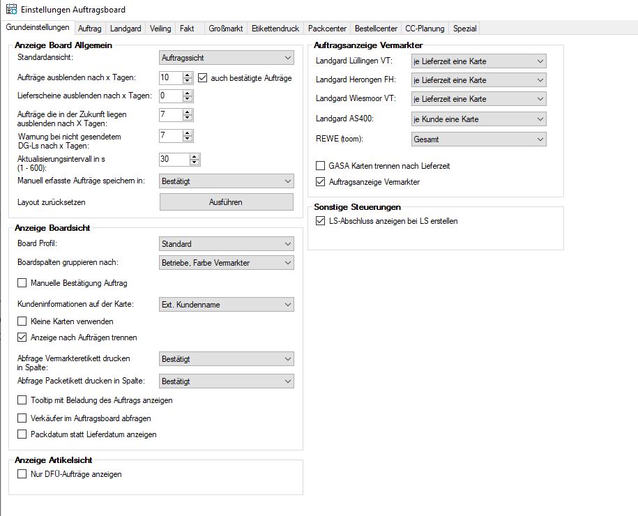The image size is (638, 516).
Task: Decrease the Lieferscheine ausblenden days value
Action: click(188, 98)
